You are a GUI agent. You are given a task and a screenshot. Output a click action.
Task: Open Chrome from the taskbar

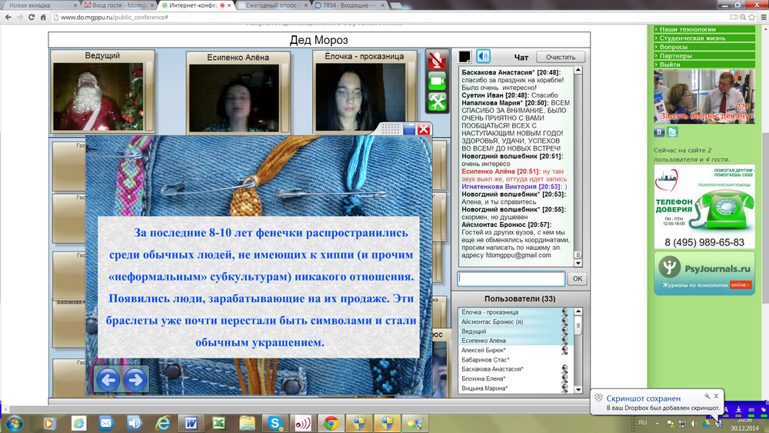(x=331, y=423)
